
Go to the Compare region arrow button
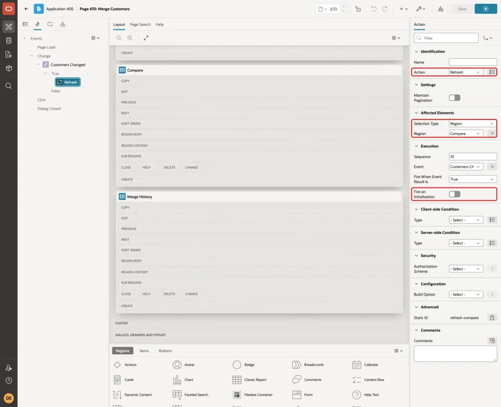492,134
